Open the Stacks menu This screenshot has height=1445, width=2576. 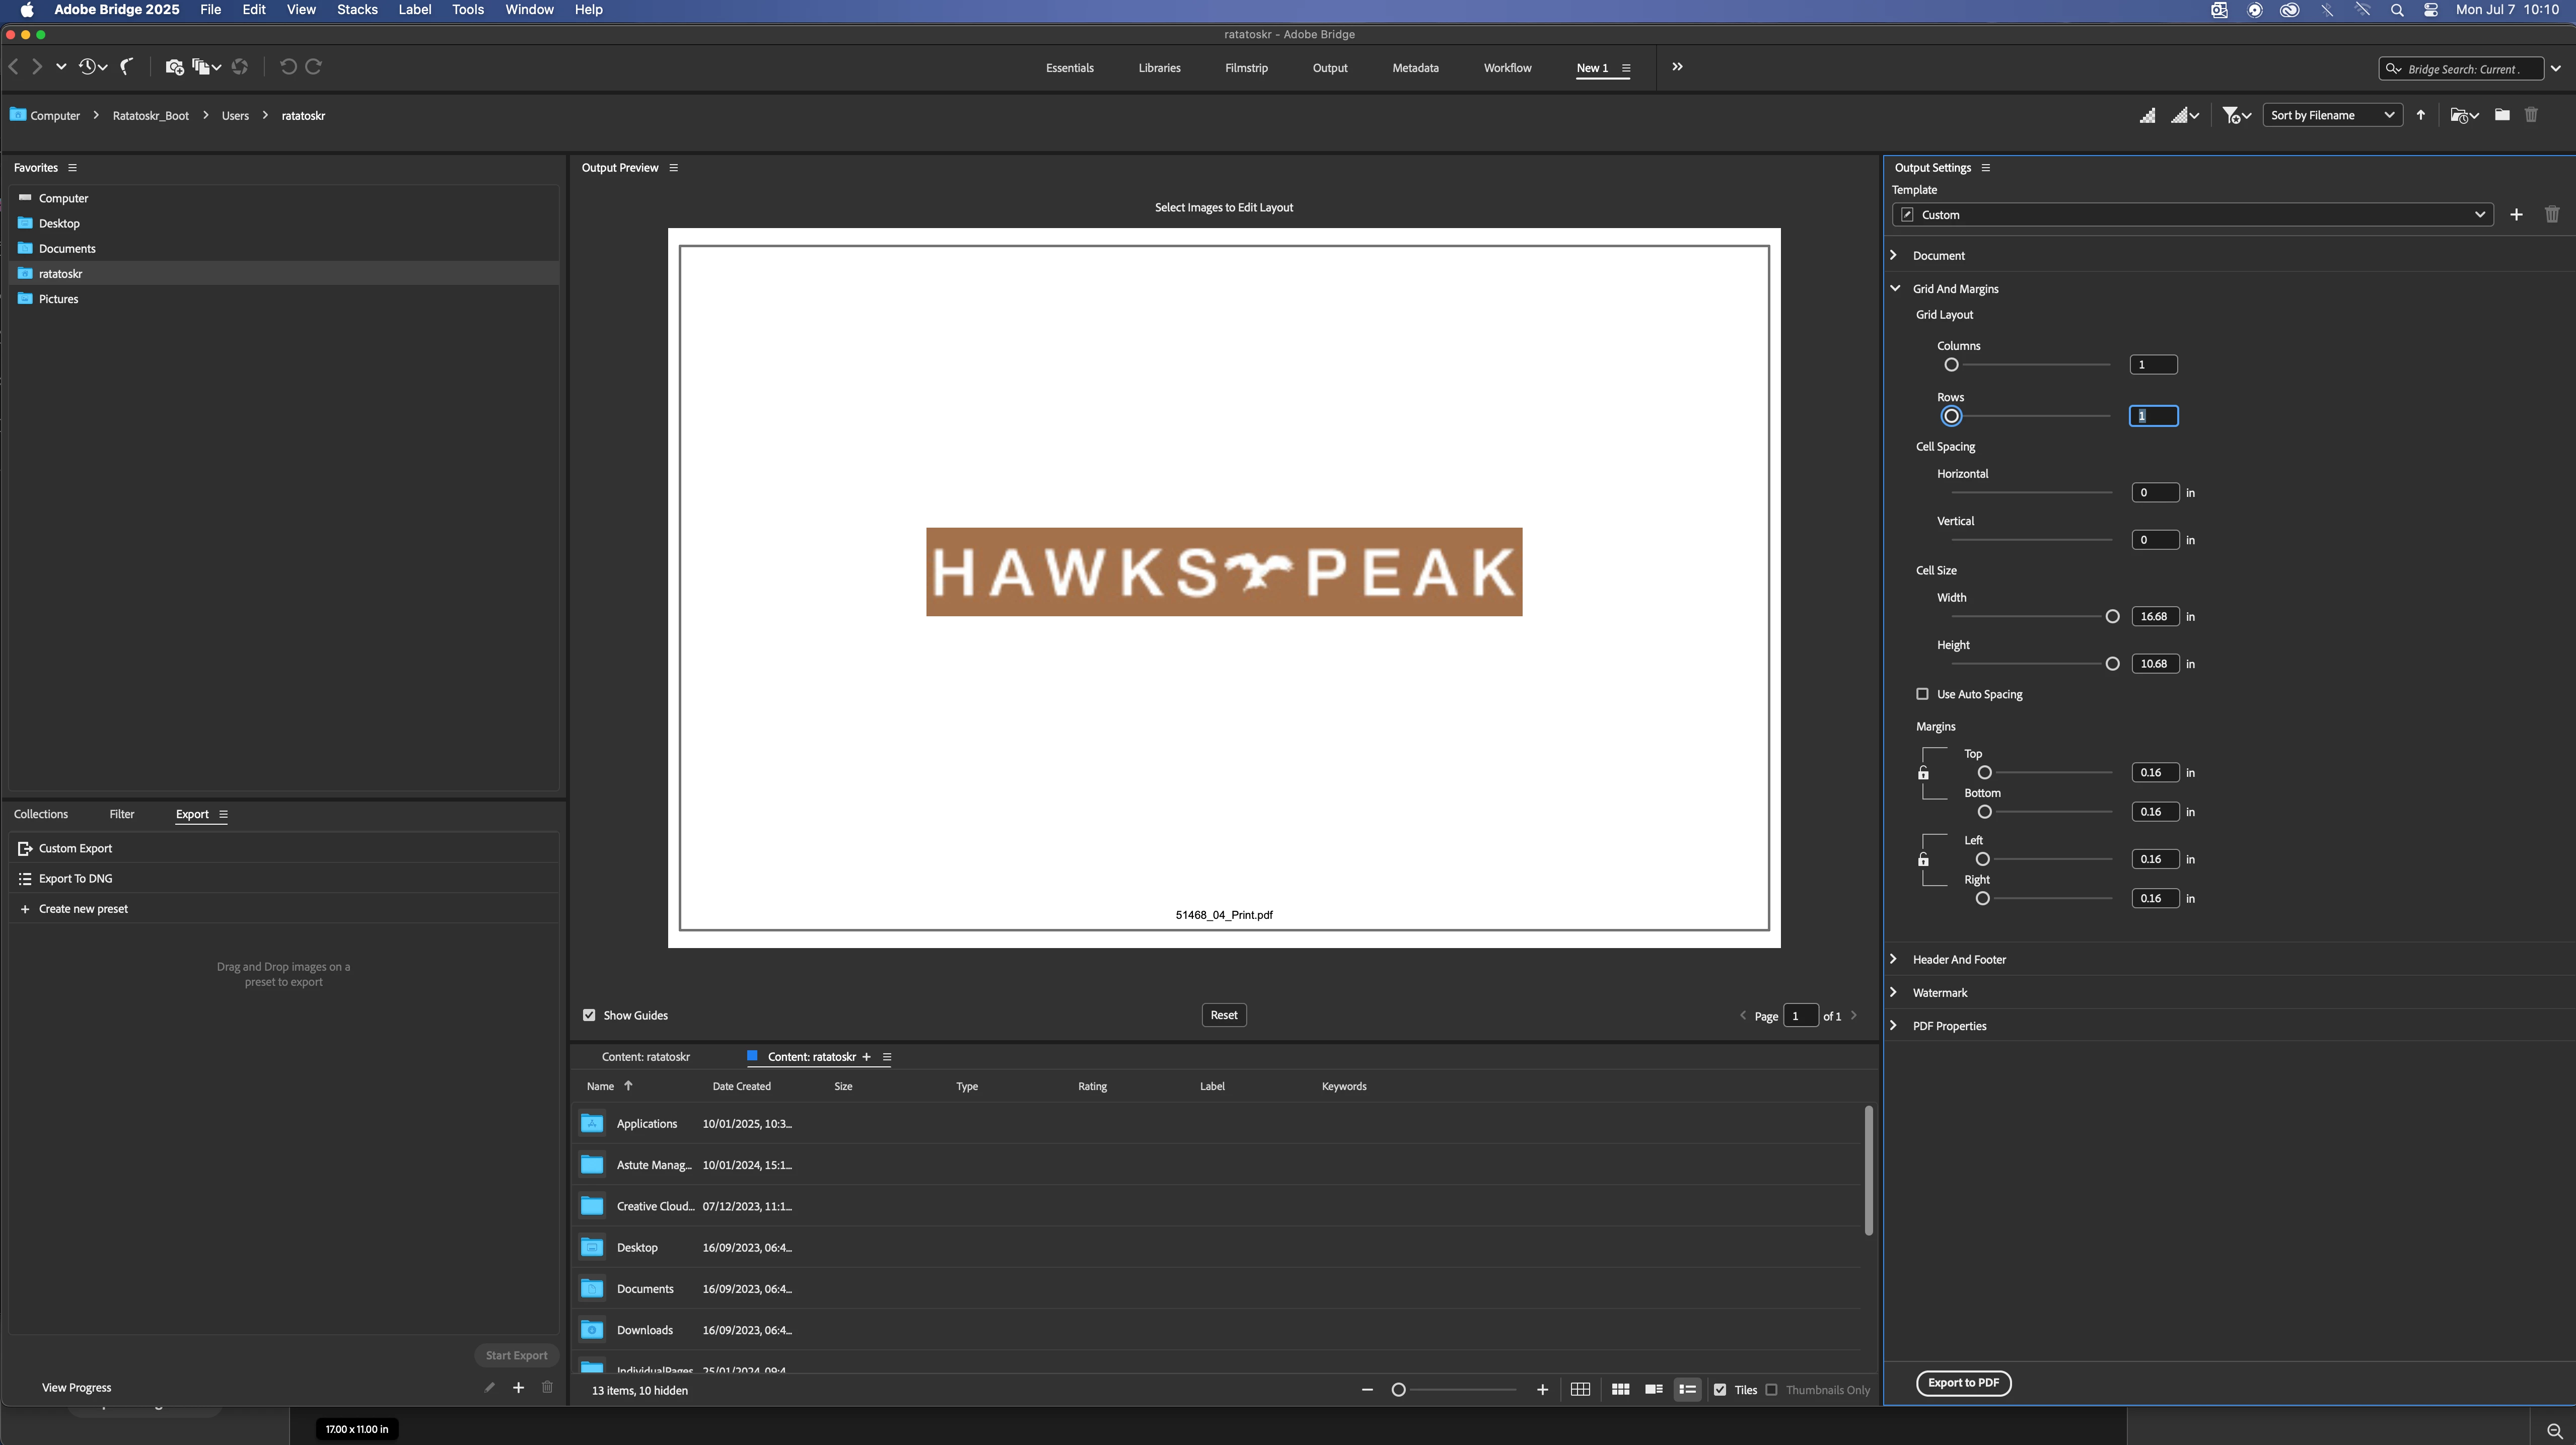pos(357,10)
